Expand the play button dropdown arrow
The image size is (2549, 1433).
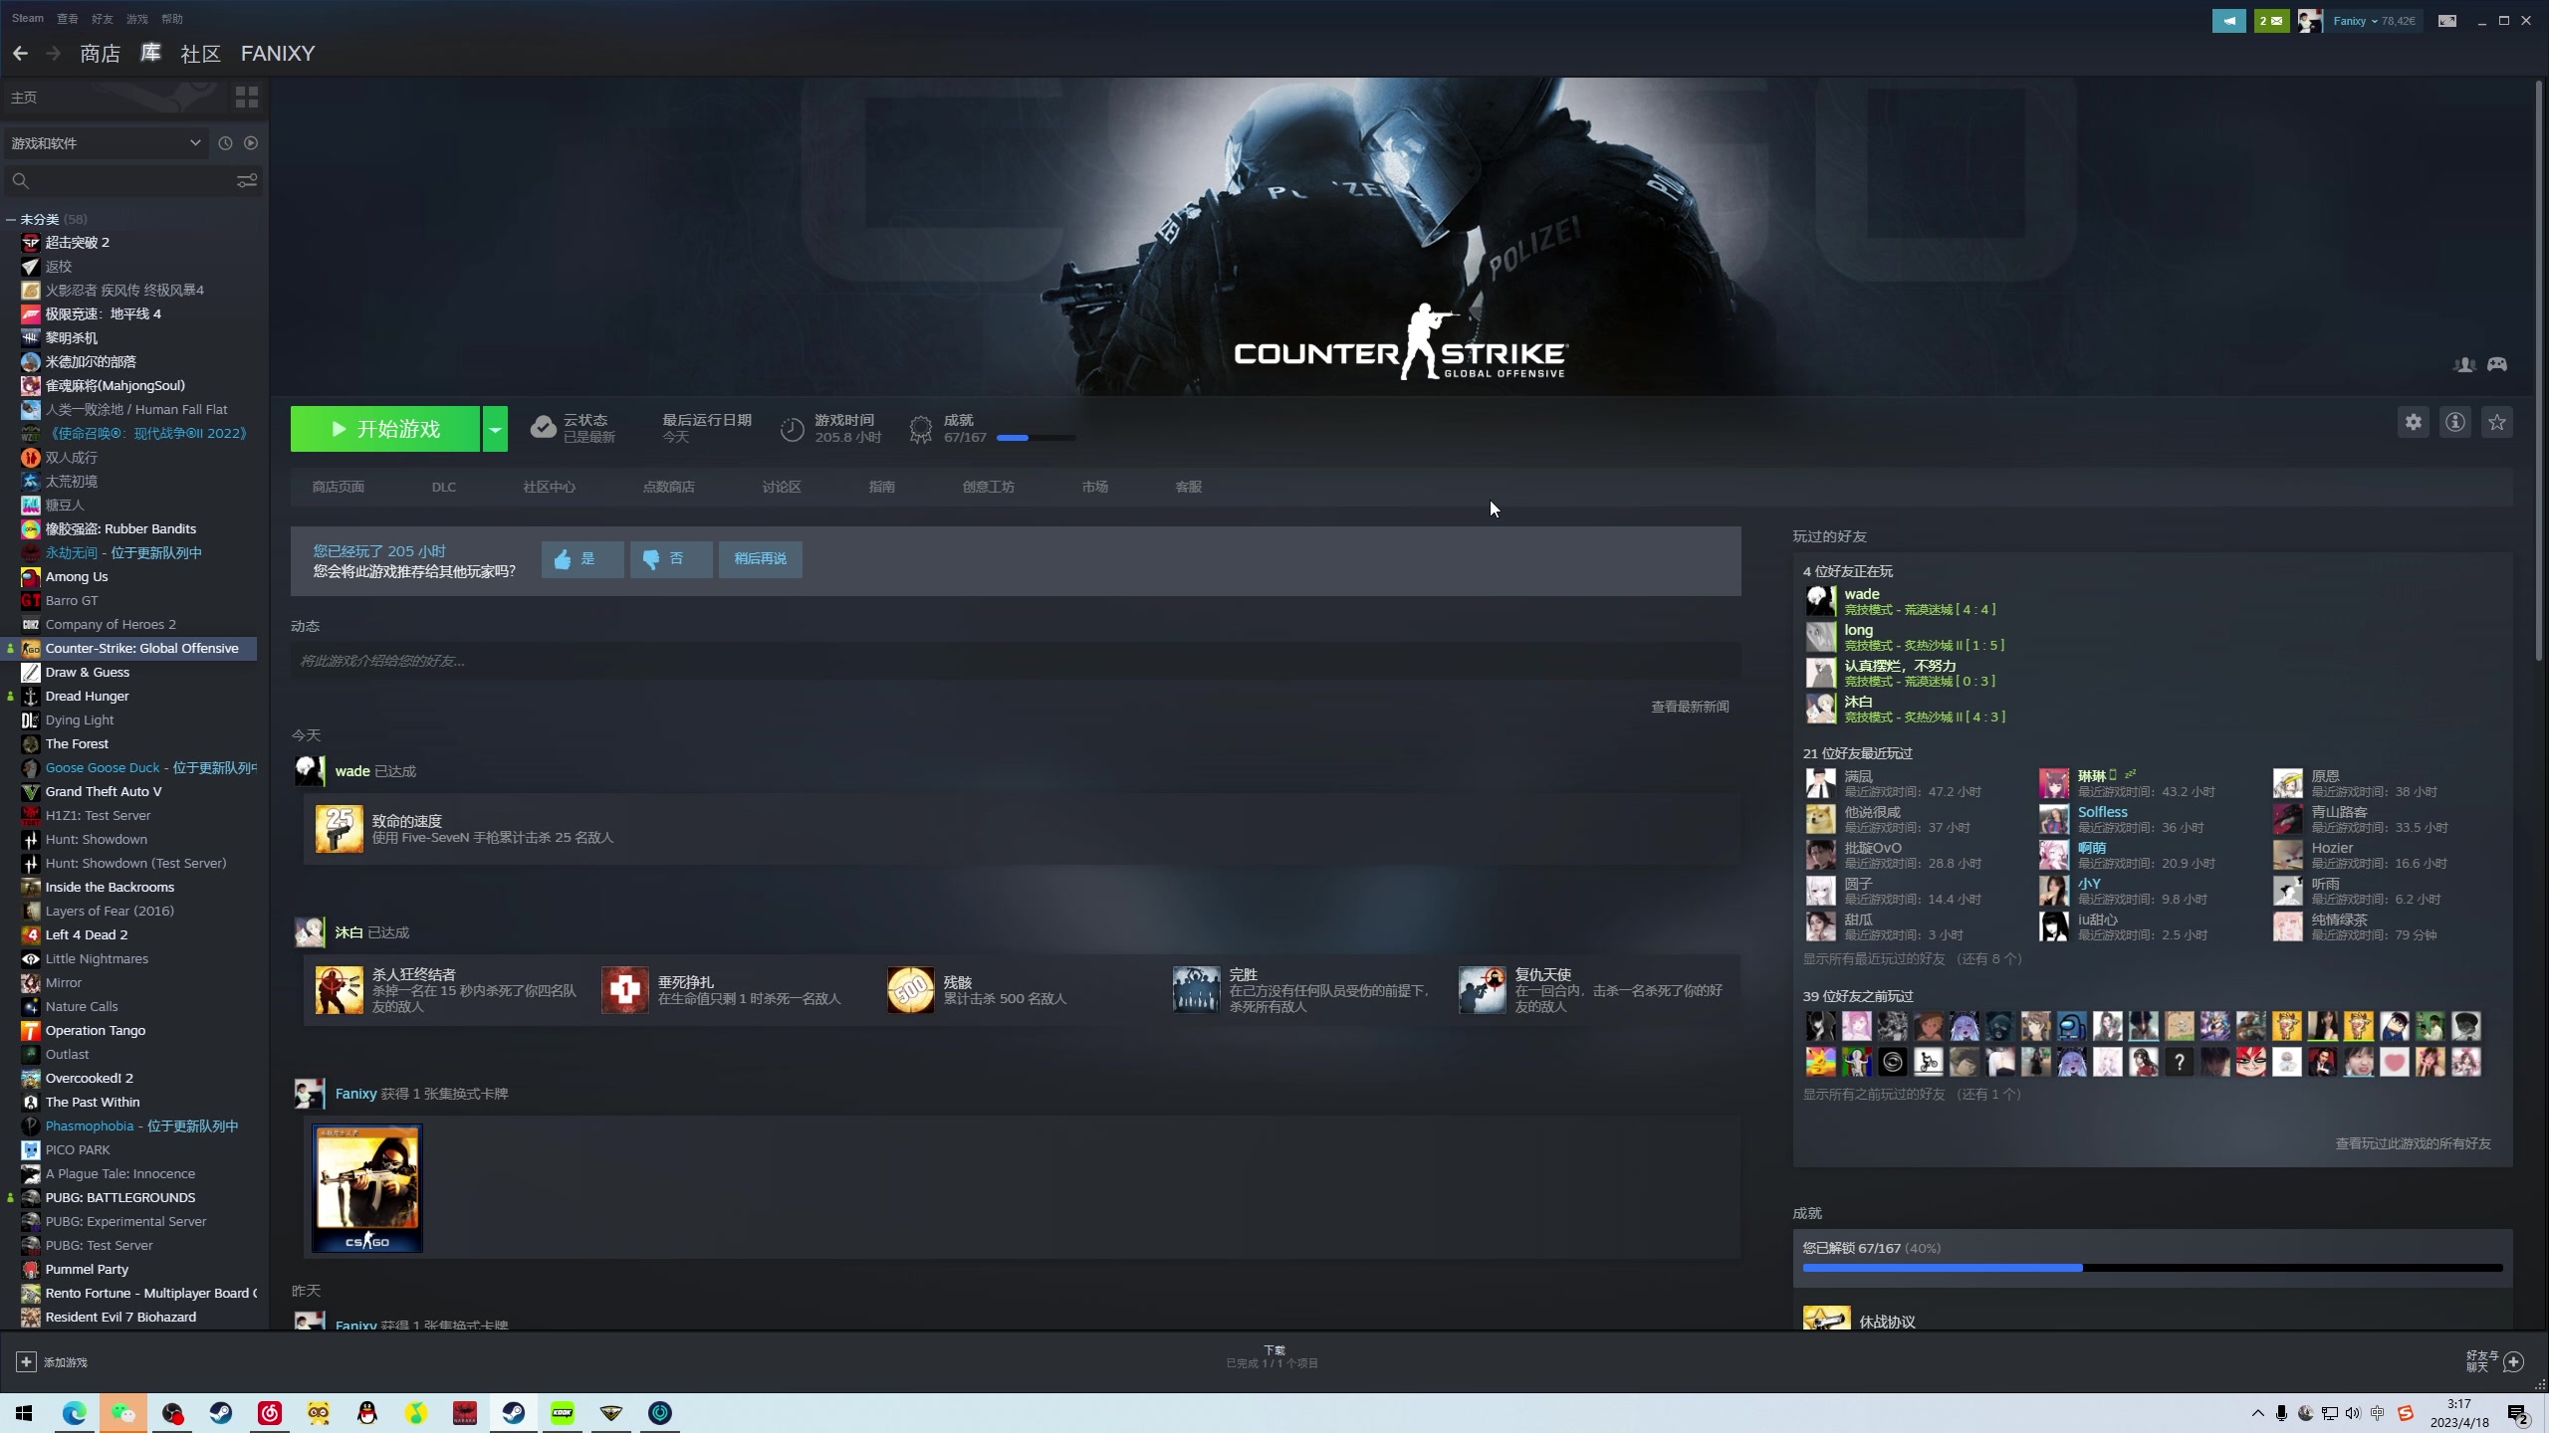495,429
